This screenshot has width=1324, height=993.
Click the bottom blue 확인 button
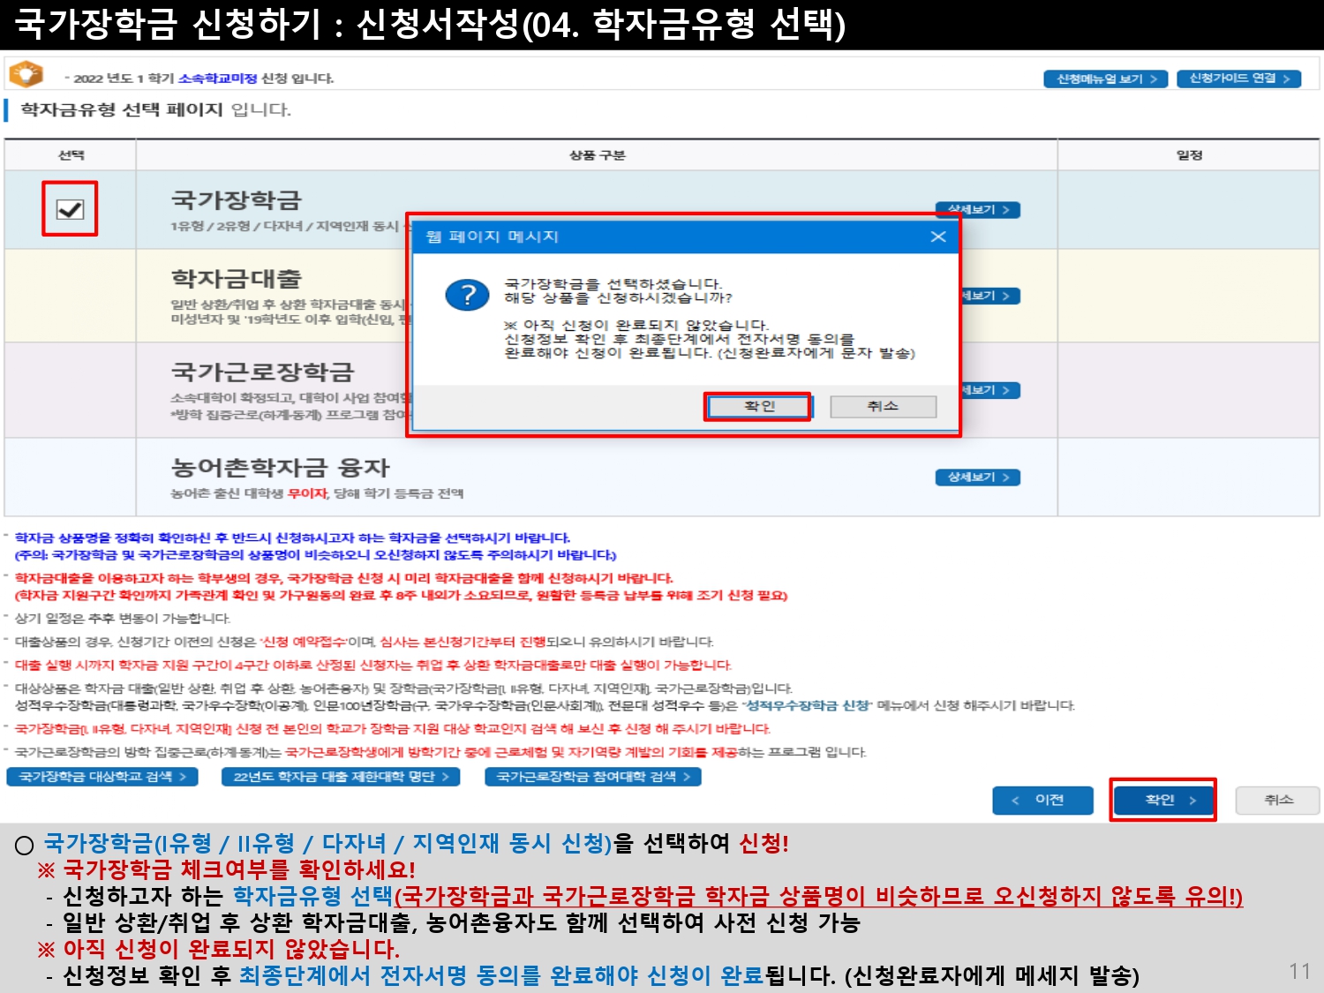pos(1162,800)
